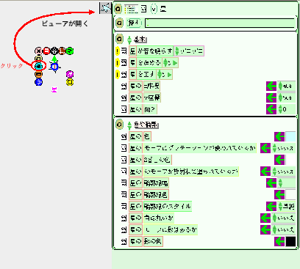Open the 色と枠 category name menu
The width and height of the screenshot is (300, 269).
click(146, 125)
